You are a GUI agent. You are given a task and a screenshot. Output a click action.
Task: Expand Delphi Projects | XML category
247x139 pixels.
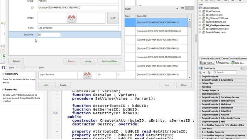point(200,122)
